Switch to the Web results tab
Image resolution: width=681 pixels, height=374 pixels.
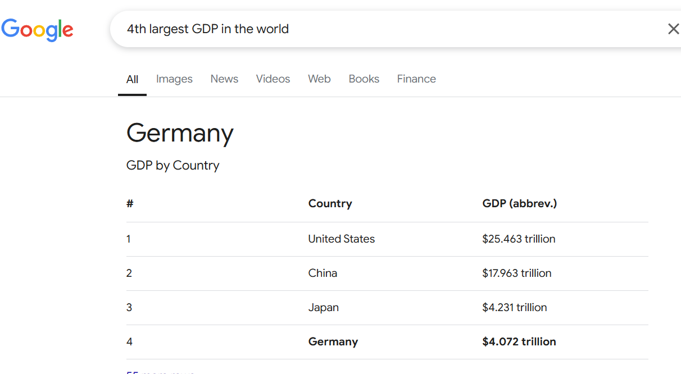pyautogui.click(x=319, y=79)
